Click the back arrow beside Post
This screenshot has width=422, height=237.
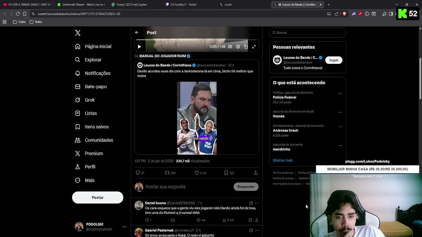tap(137, 33)
